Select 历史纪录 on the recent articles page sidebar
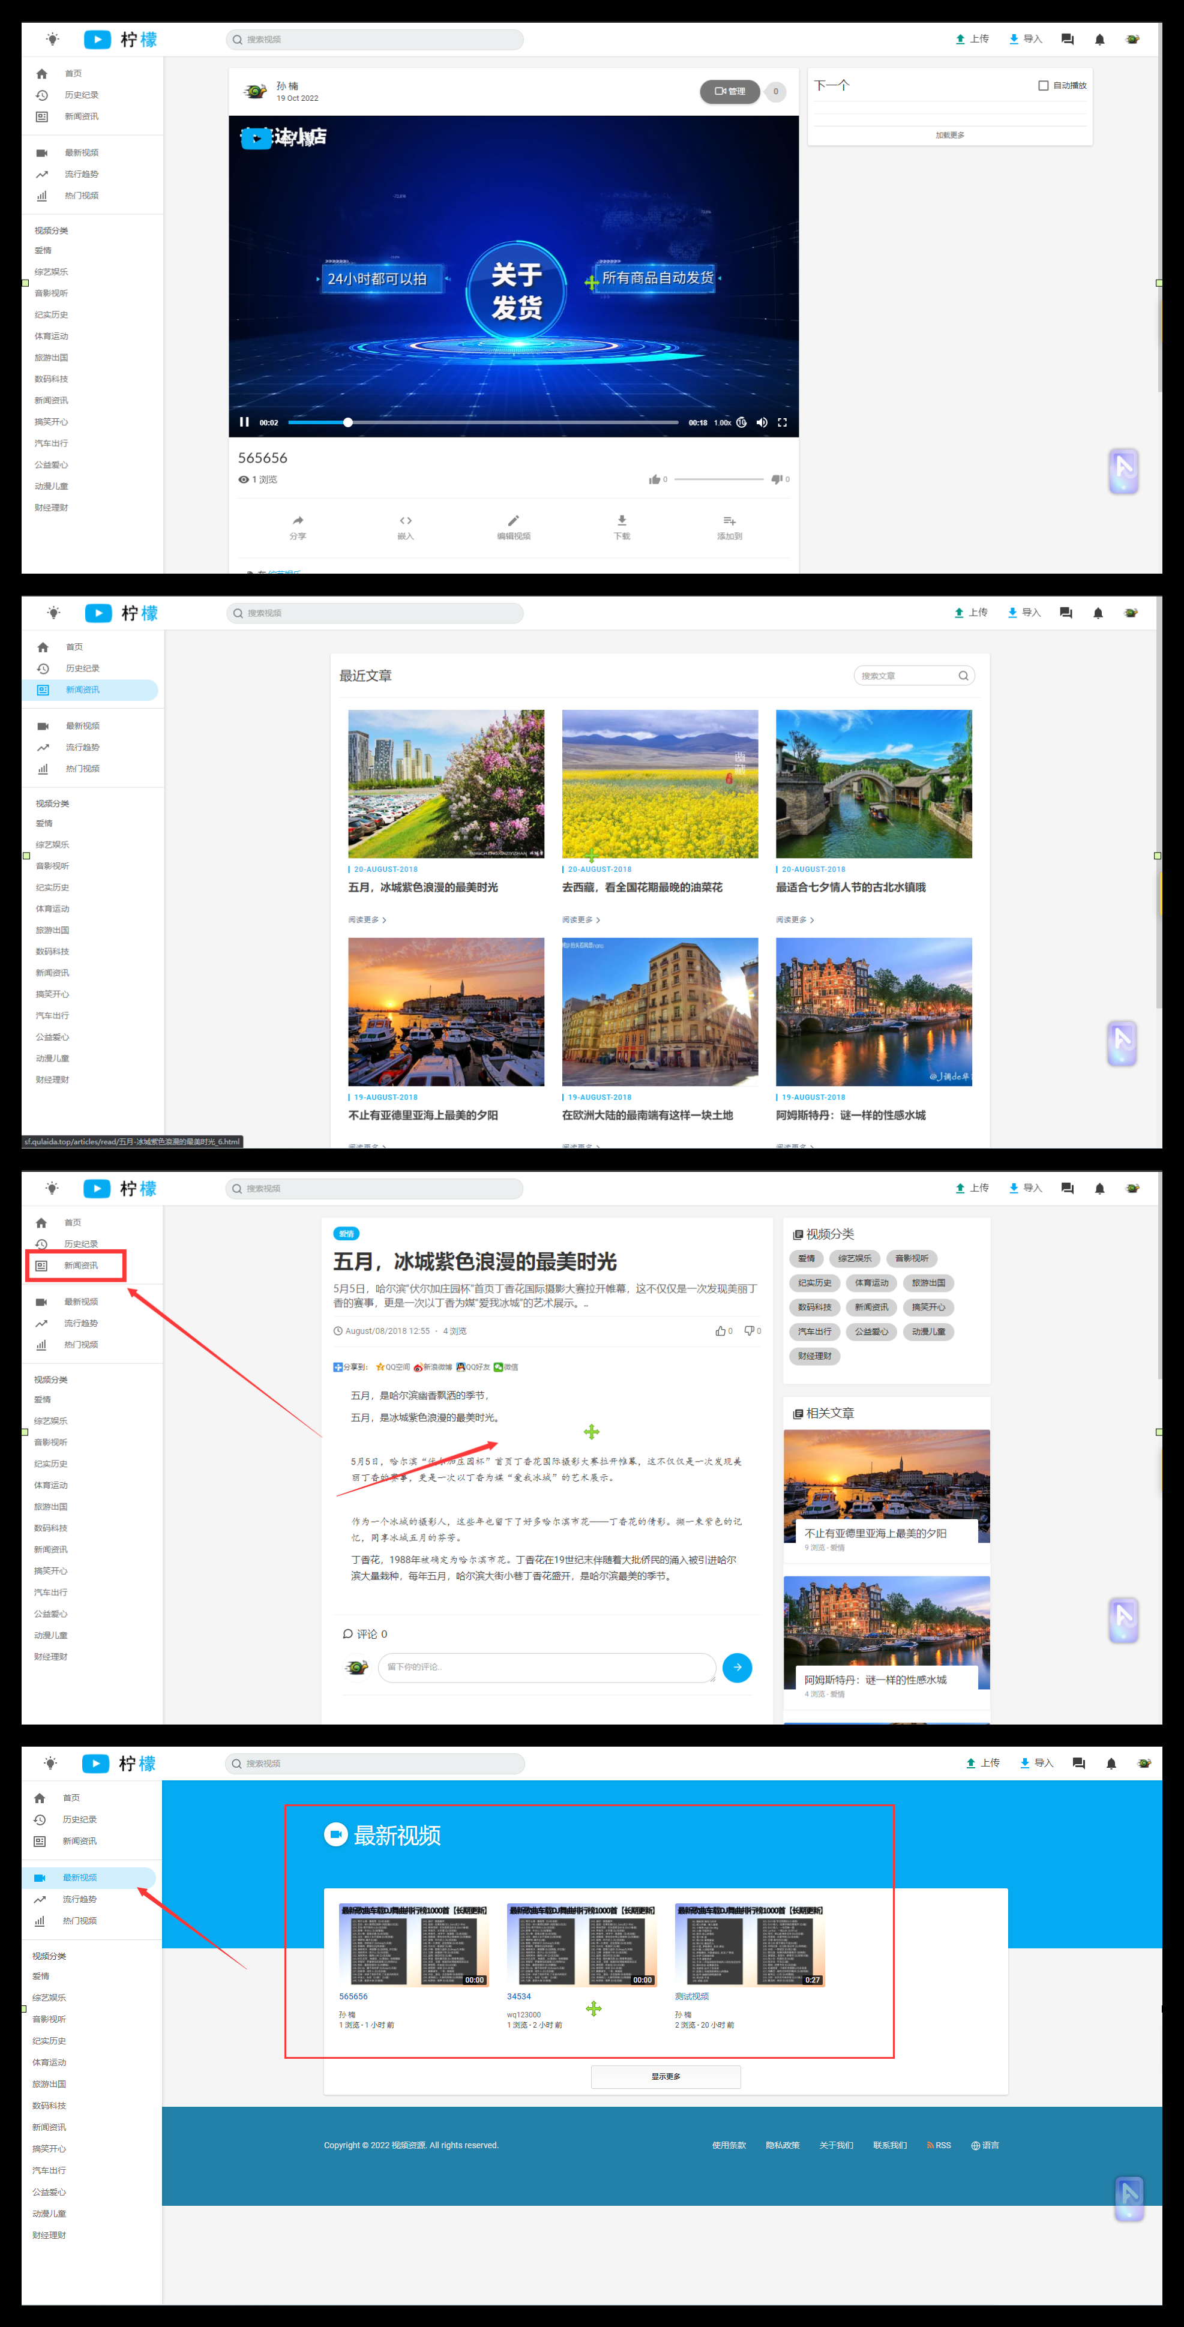1184x2327 pixels. 82,668
